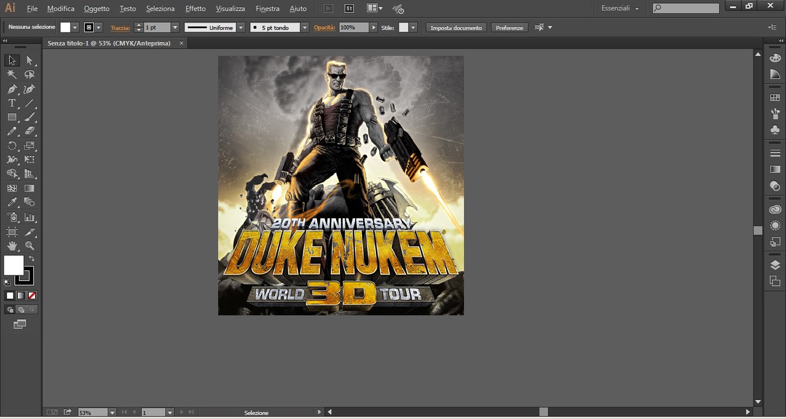Open the Symbols panel club icon
786x419 pixels.
(x=775, y=129)
